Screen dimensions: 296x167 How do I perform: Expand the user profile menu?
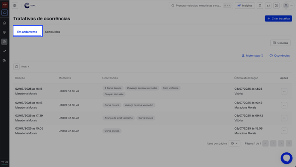288,6
